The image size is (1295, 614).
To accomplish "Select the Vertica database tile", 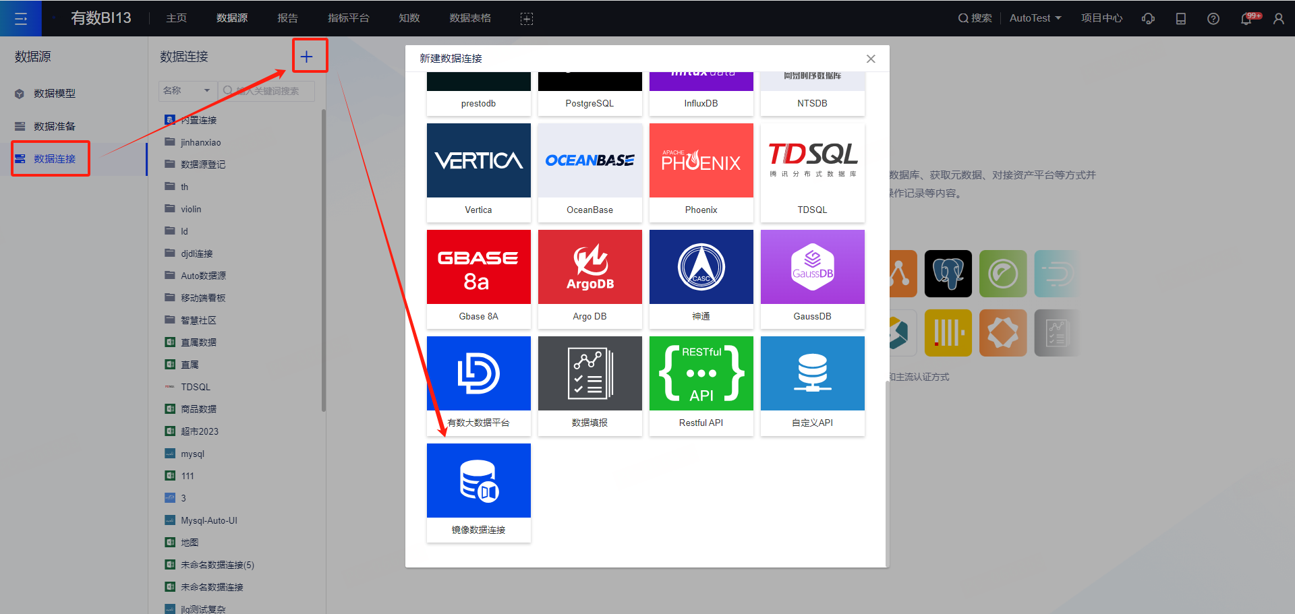I will point(478,172).
